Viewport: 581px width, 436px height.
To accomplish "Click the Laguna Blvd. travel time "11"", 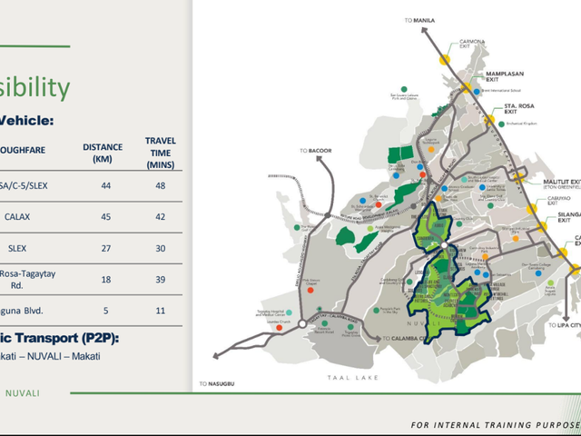I will (161, 311).
